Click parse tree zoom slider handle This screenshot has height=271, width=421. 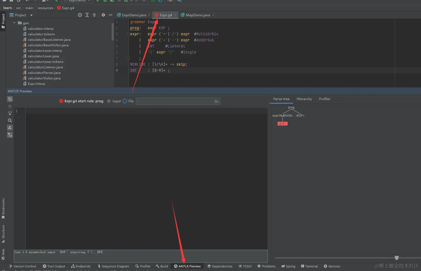396,258
